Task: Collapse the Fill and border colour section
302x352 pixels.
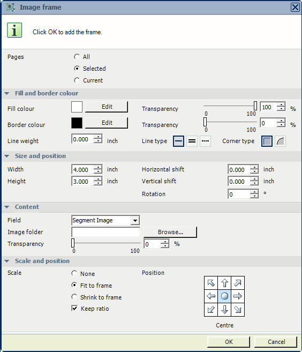Action: pos(7,93)
